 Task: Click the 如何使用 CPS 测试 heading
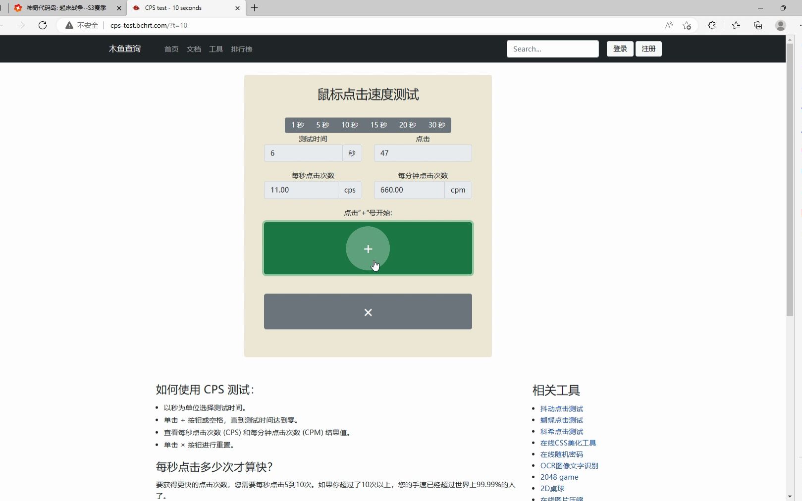(x=205, y=390)
